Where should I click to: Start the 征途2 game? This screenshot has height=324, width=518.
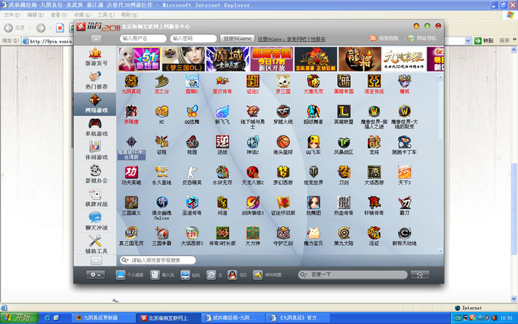[x=253, y=82]
